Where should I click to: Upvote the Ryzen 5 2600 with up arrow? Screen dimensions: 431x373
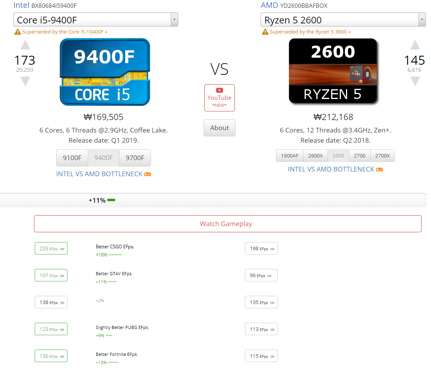click(x=415, y=45)
